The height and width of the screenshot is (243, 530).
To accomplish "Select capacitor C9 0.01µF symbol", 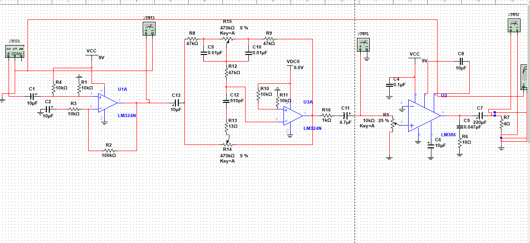I will [x=204, y=53].
